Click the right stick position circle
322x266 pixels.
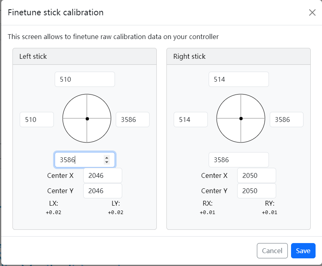241,118
